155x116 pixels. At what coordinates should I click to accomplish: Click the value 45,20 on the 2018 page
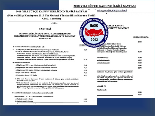[140, 63]
